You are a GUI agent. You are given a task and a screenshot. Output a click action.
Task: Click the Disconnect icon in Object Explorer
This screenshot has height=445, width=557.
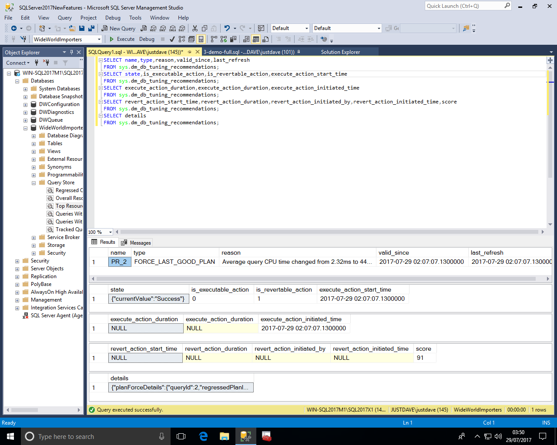46,63
